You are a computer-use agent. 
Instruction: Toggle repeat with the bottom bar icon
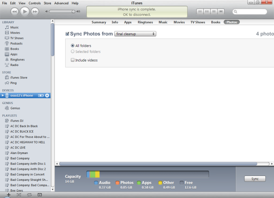tap(29, 195)
